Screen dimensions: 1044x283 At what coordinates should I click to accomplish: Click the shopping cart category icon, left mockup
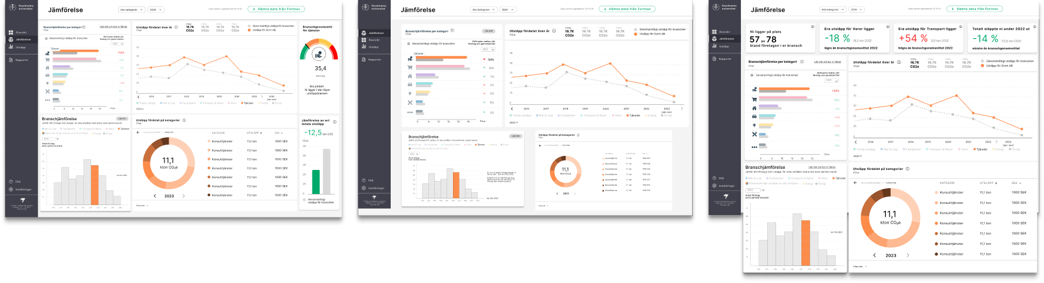(48, 60)
